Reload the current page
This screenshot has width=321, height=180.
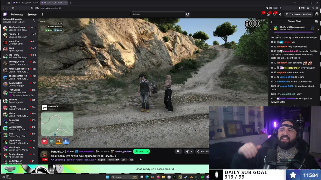pyautogui.click(x=13, y=8)
